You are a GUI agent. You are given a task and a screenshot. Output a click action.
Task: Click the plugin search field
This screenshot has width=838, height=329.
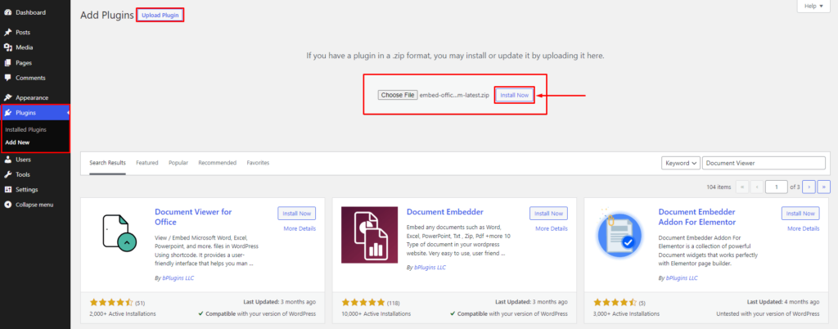coord(764,163)
